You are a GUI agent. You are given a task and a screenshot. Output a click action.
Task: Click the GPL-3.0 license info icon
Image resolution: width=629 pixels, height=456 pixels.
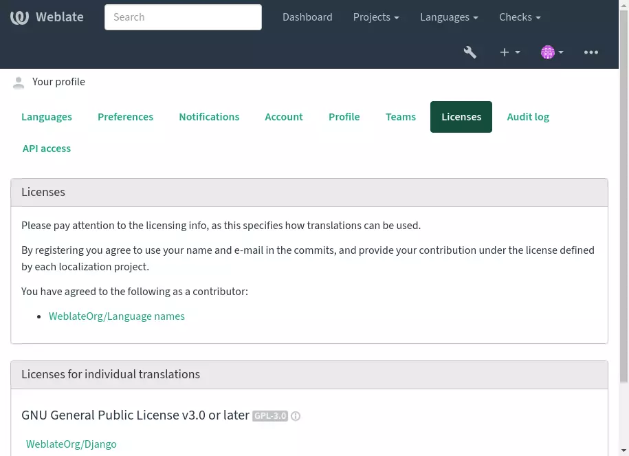coord(296,416)
